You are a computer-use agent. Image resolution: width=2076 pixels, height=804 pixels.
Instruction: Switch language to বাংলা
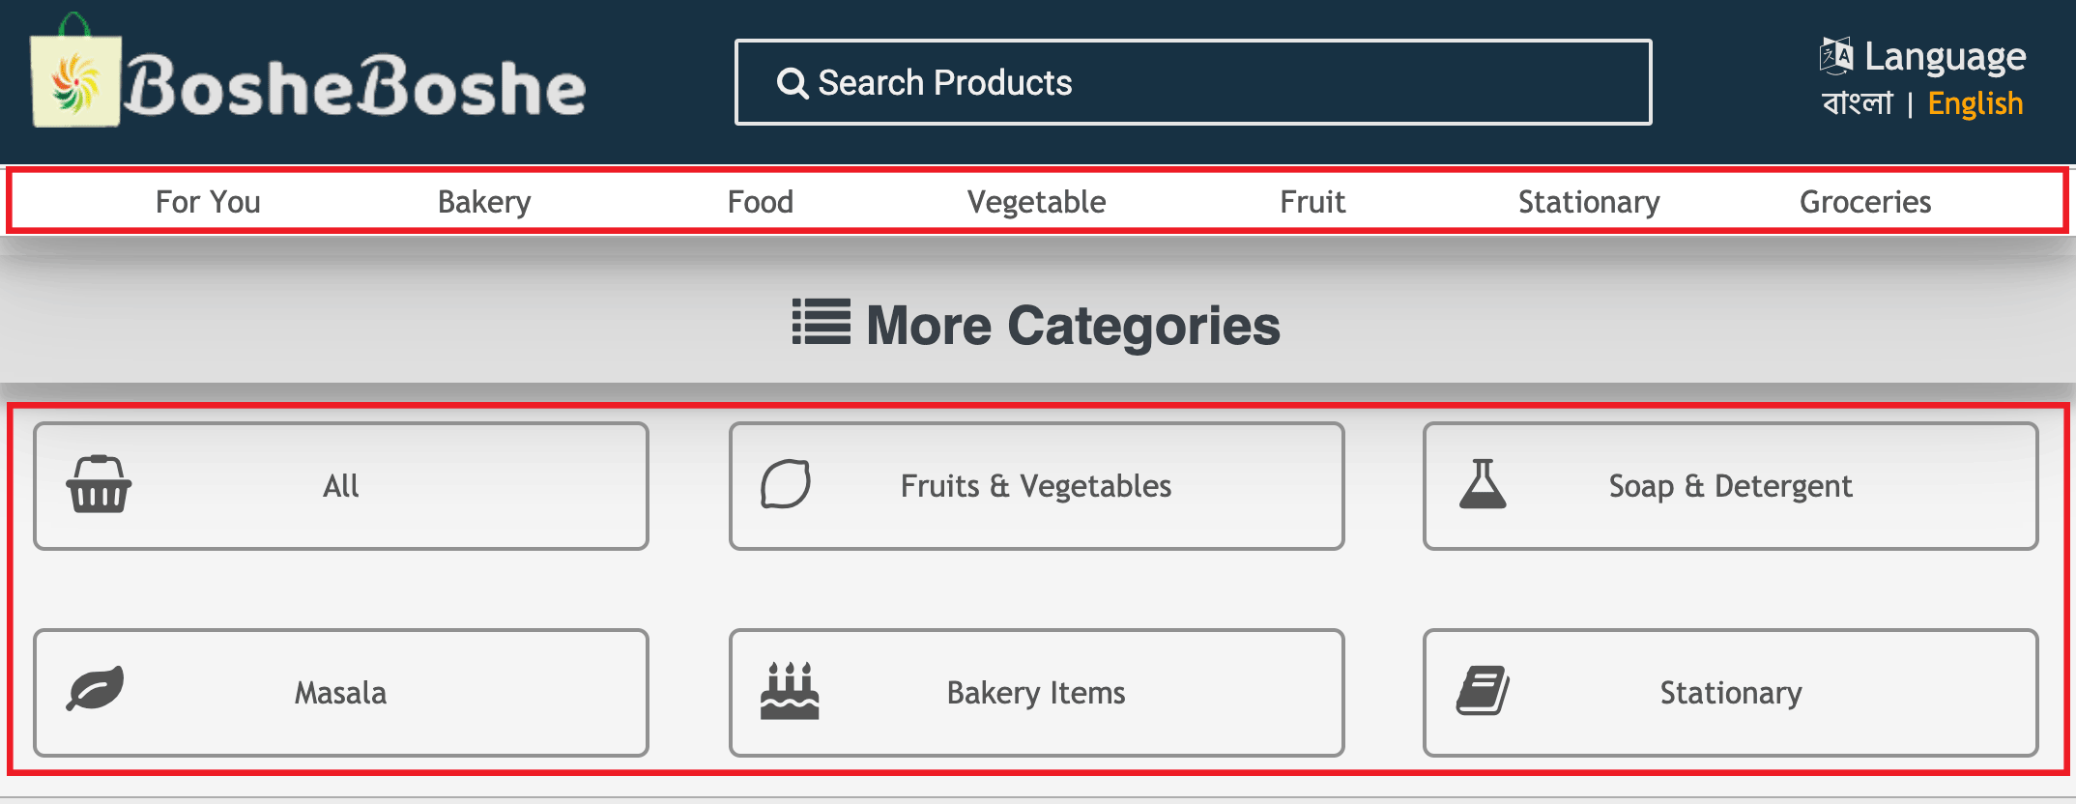point(1857,102)
